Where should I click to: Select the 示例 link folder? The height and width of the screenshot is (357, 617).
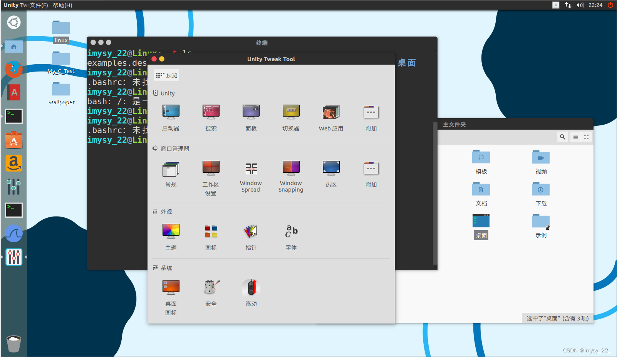tap(541, 226)
